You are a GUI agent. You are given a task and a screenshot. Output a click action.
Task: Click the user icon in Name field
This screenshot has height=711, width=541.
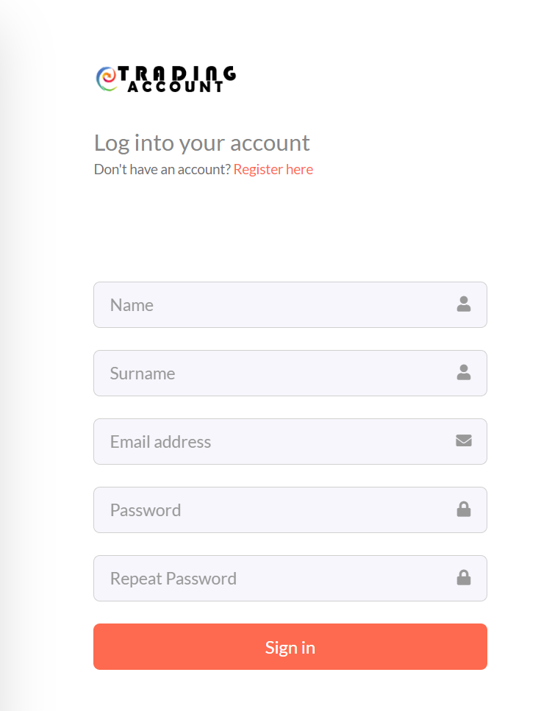coord(464,304)
